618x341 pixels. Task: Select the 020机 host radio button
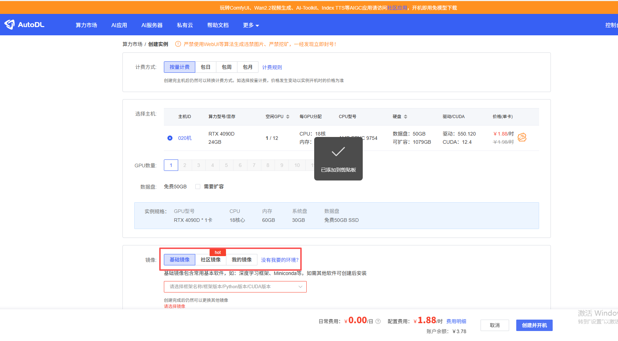[x=170, y=138]
